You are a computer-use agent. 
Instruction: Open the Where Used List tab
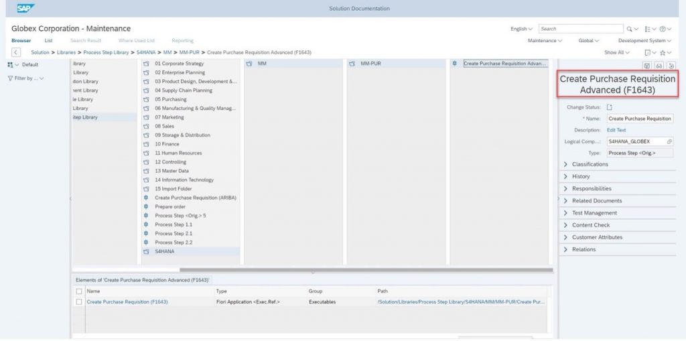point(137,41)
